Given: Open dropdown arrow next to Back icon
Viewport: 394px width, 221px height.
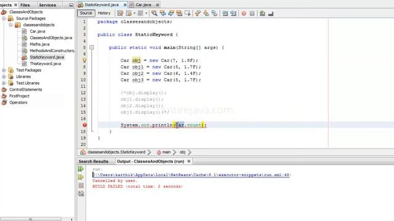Looking at the screenshot, I should tap(134, 14).
